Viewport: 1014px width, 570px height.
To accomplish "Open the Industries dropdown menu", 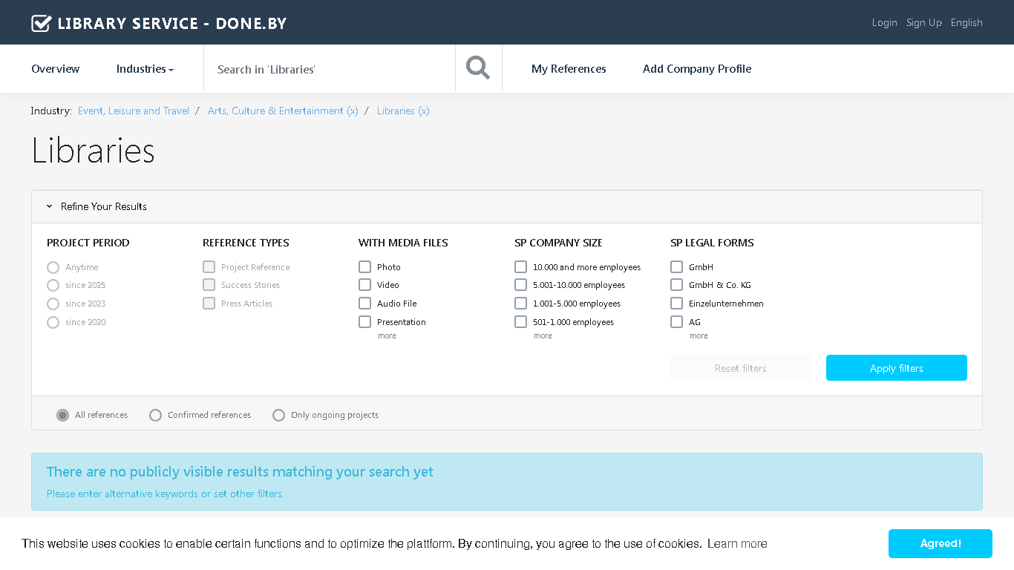I will point(145,69).
